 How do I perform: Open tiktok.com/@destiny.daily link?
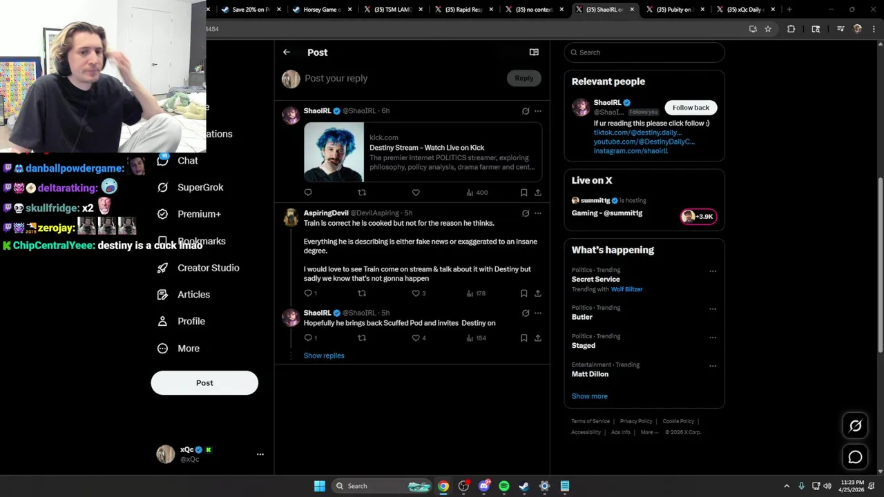point(637,133)
